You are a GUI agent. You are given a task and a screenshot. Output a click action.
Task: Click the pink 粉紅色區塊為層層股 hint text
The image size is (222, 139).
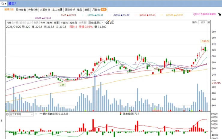click(x=206, y=14)
